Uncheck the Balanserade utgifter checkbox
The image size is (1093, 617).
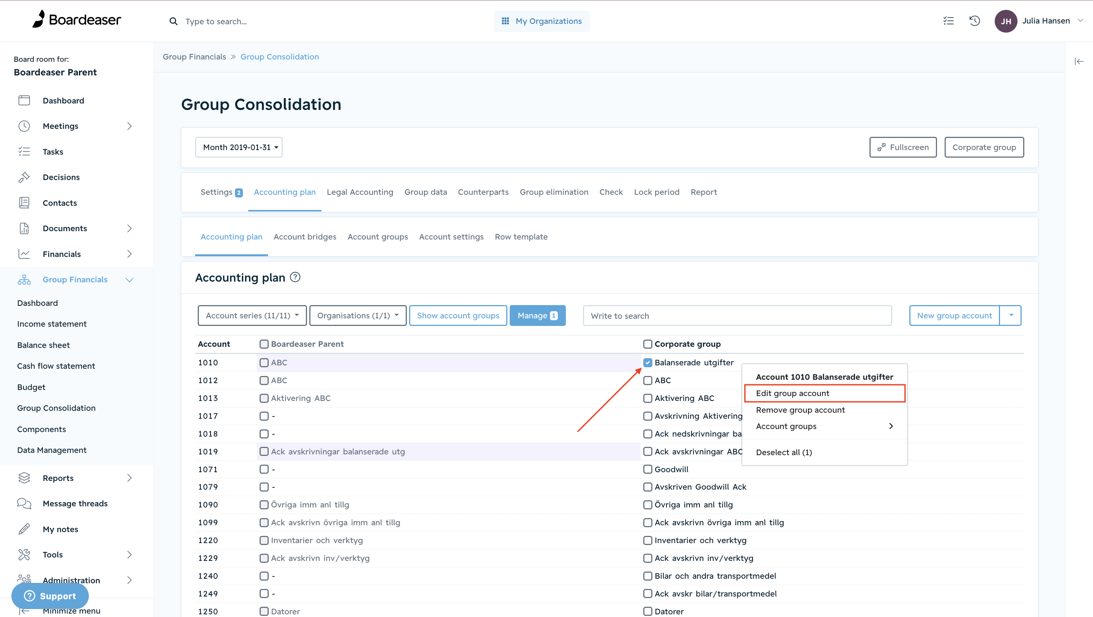click(x=647, y=363)
